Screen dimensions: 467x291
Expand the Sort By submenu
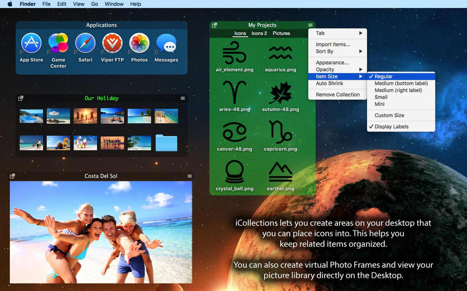coord(337,51)
